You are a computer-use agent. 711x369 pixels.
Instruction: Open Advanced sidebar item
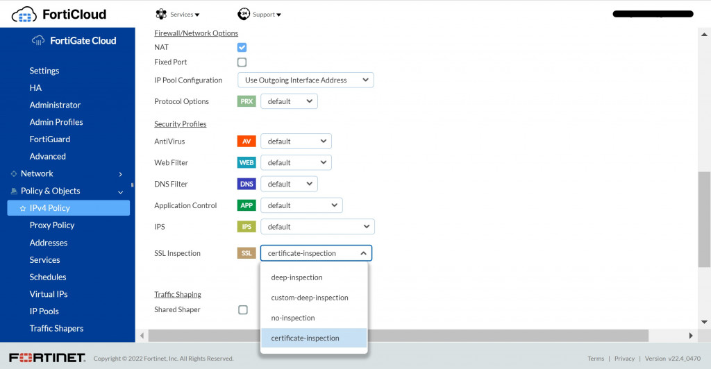[48, 157]
